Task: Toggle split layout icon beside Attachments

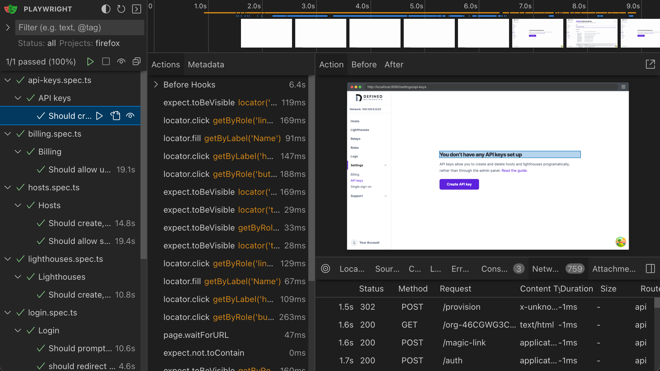Action: pyautogui.click(x=650, y=269)
